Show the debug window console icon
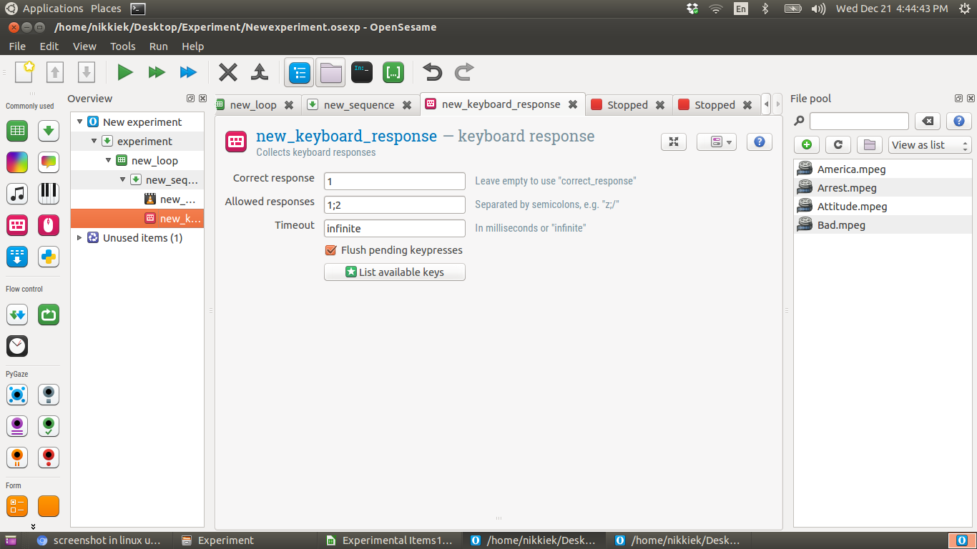The width and height of the screenshot is (977, 549). click(x=362, y=71)
